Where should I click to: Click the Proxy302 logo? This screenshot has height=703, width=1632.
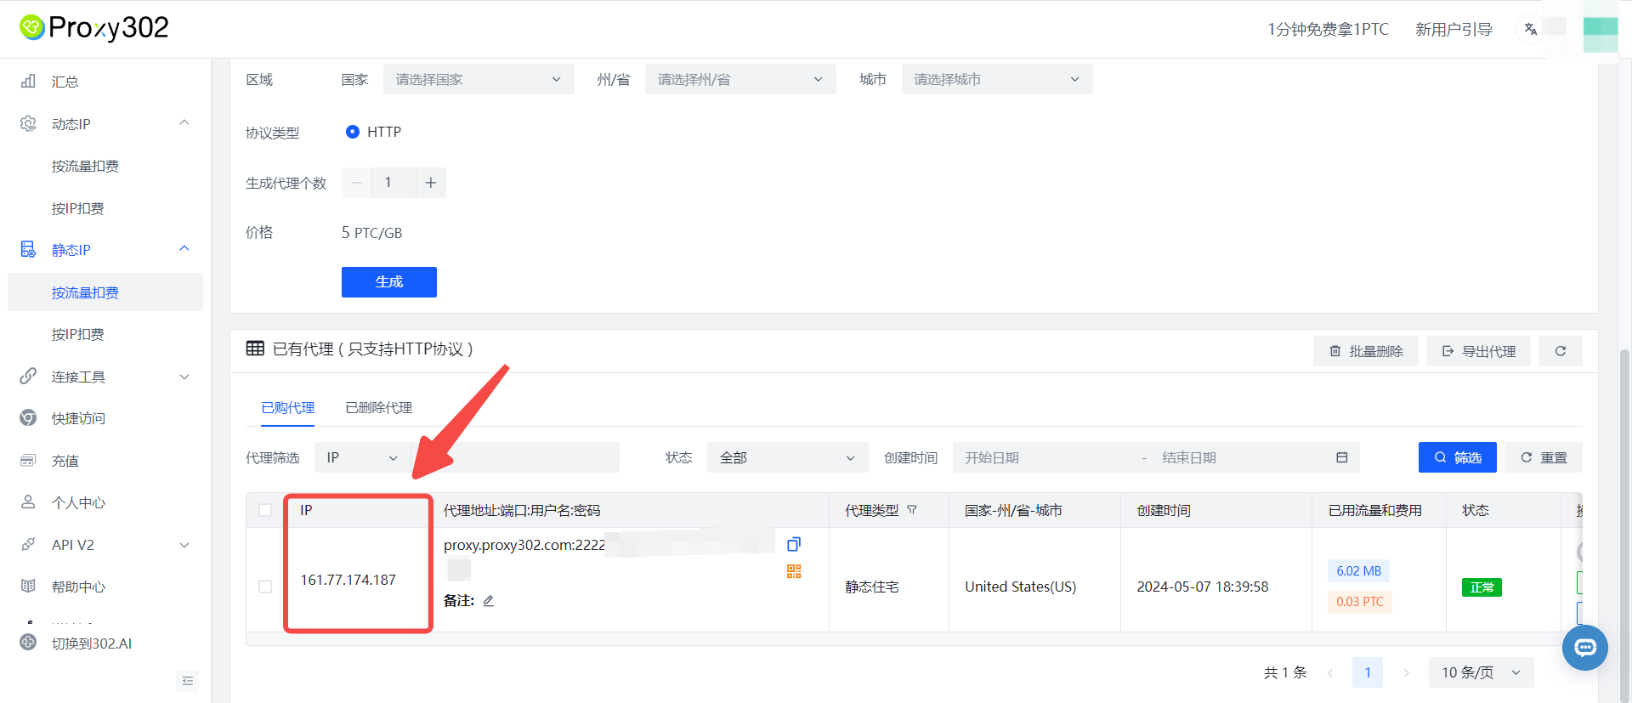(94, 28)
